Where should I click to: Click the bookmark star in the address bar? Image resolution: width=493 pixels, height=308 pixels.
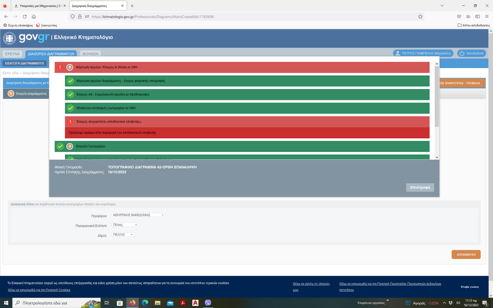point(420,17)
